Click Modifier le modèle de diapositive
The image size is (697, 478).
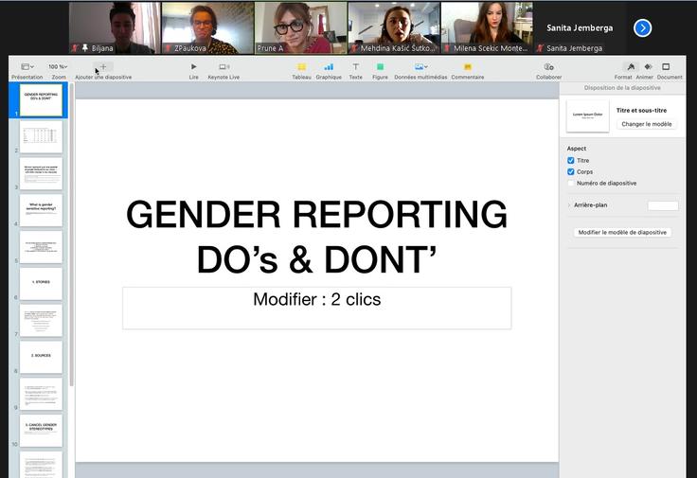pyautogui.click(x=622, y=232)
